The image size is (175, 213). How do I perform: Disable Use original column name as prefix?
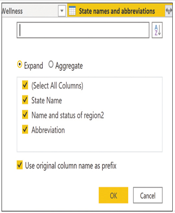20,165
